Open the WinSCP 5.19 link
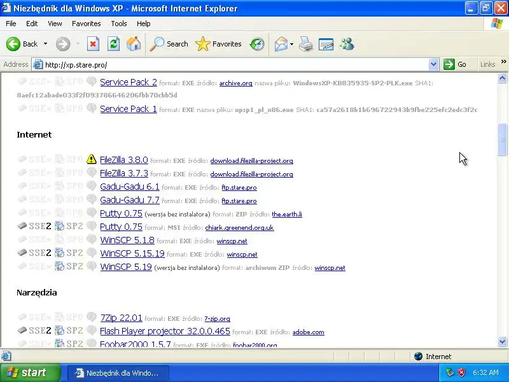Screen dimensions: 509x382 126,267
